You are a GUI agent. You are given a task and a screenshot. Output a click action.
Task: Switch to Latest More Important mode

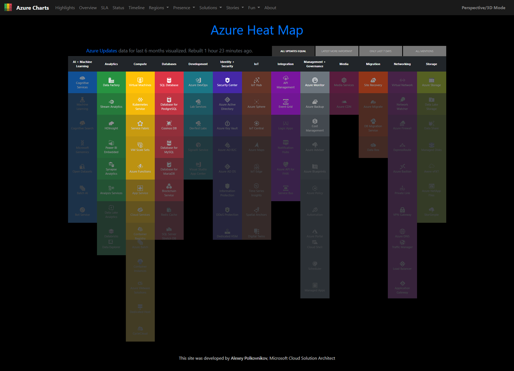[x=337, y=51]
